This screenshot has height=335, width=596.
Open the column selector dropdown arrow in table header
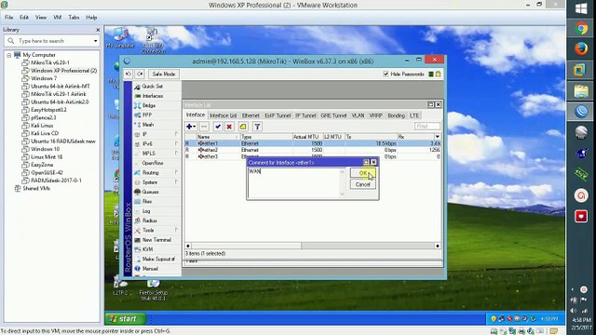coord(438,137)
